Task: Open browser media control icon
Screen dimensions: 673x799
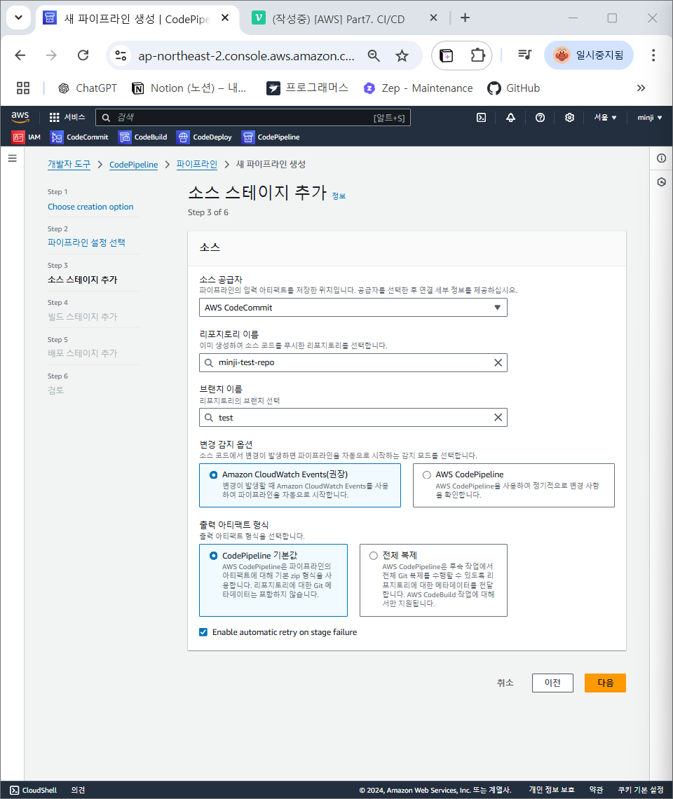Action: pos(524,55)
